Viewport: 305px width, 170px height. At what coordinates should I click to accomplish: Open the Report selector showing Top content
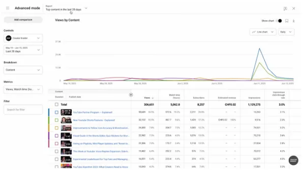67,8
